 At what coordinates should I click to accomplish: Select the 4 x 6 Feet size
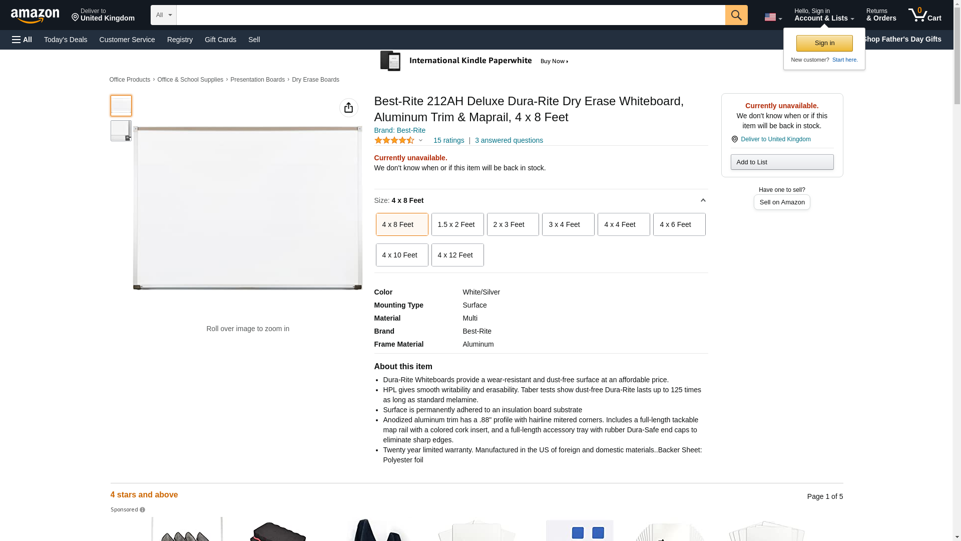click(679, 224)
